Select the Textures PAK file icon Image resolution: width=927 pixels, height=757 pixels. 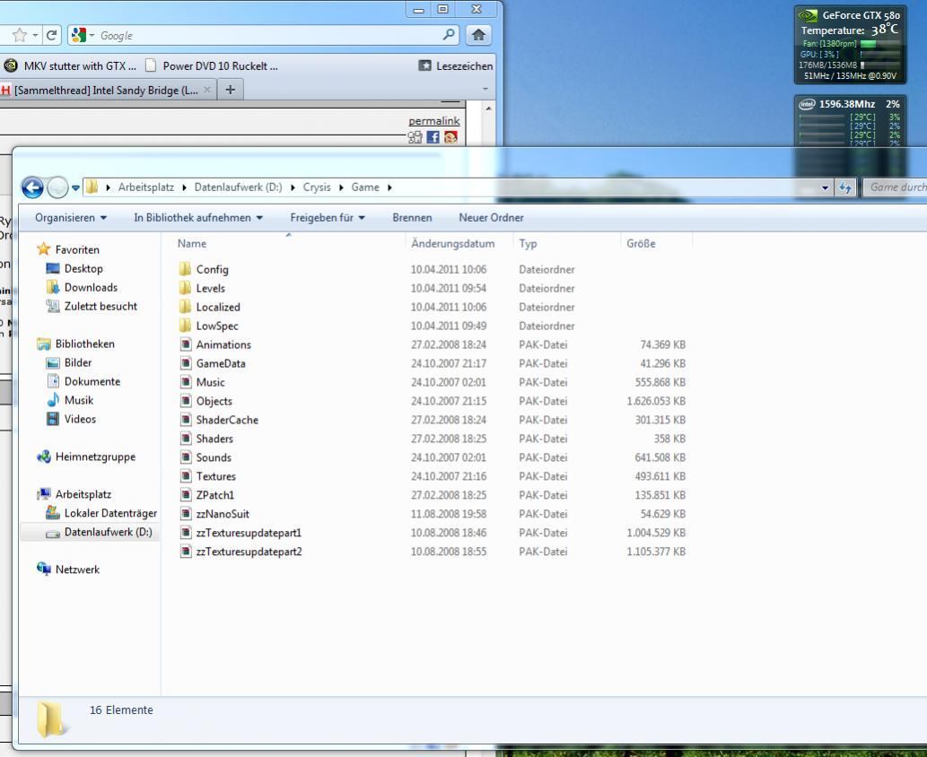click(x=186, y=476)
